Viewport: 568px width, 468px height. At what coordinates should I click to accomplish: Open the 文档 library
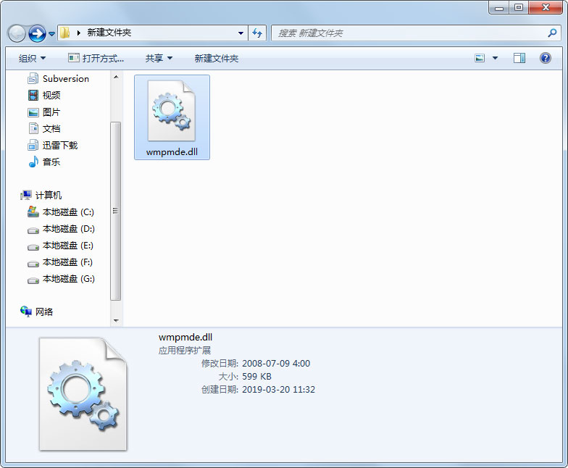pos(51,129)
